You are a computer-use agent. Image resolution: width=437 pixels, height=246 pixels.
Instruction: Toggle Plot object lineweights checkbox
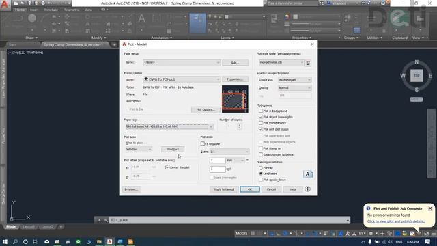coord(261,117)
